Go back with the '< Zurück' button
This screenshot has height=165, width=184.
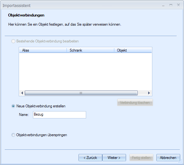[90, 158]
